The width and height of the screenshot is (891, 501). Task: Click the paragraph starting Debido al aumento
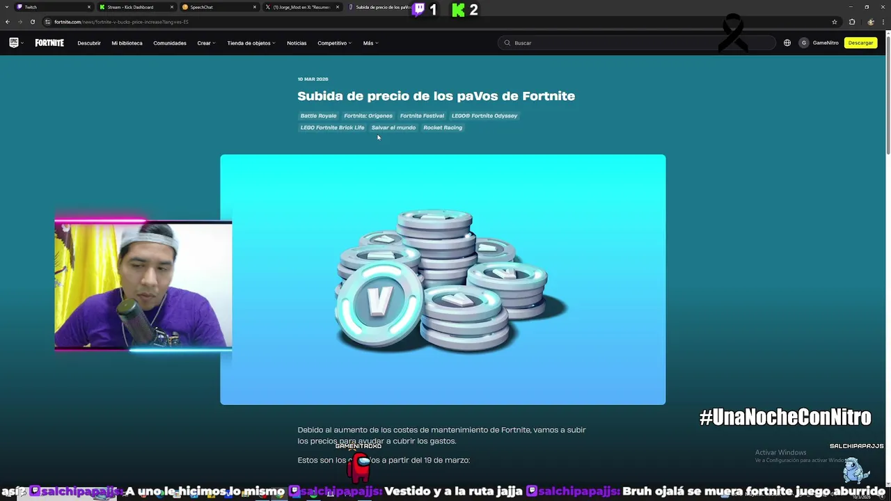tap(441, 436)
